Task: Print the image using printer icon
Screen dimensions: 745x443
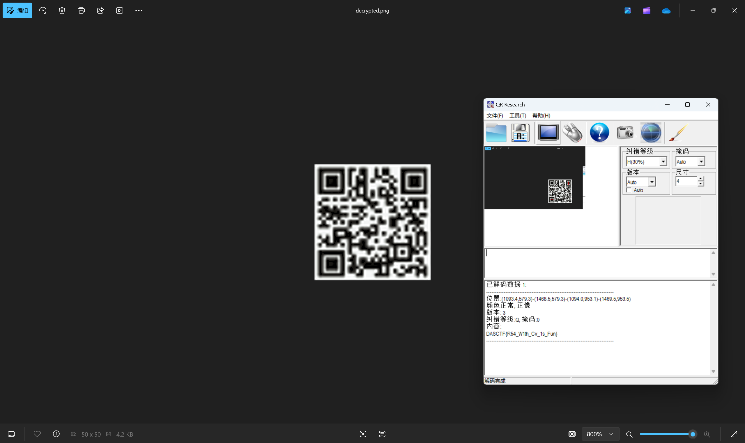Action: (81, 10)
